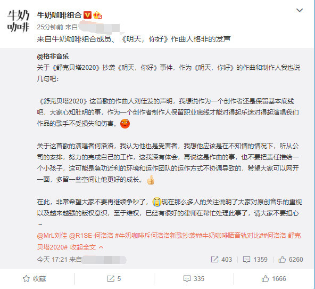This screenshot has height=289, width=315.
Task: Add post to favorites via 收藏
Action: click(x=35, y=279)
